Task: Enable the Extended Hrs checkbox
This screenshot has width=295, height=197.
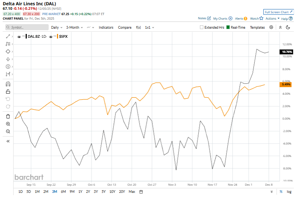Action: 201,27
